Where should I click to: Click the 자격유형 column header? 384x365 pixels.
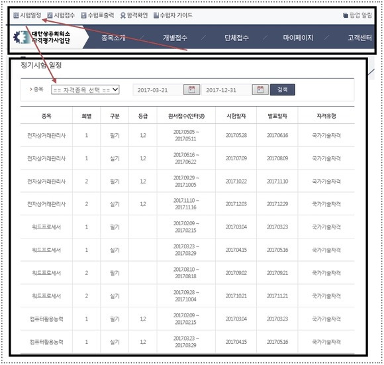[x=326, y=116]
